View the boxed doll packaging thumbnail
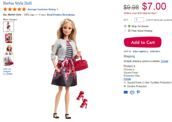Image resolution: width=172 pixels, height=122 pixels. 8,38
